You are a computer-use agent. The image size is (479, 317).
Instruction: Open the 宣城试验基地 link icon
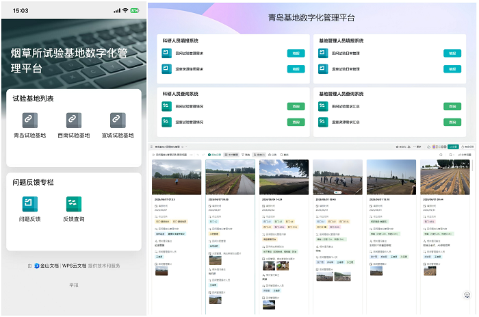(118, 120)
